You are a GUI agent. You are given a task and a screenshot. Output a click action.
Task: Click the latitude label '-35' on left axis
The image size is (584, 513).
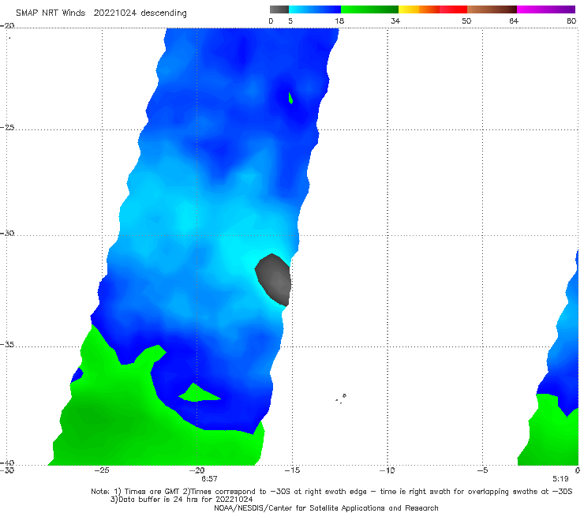(x=6, y=344)
